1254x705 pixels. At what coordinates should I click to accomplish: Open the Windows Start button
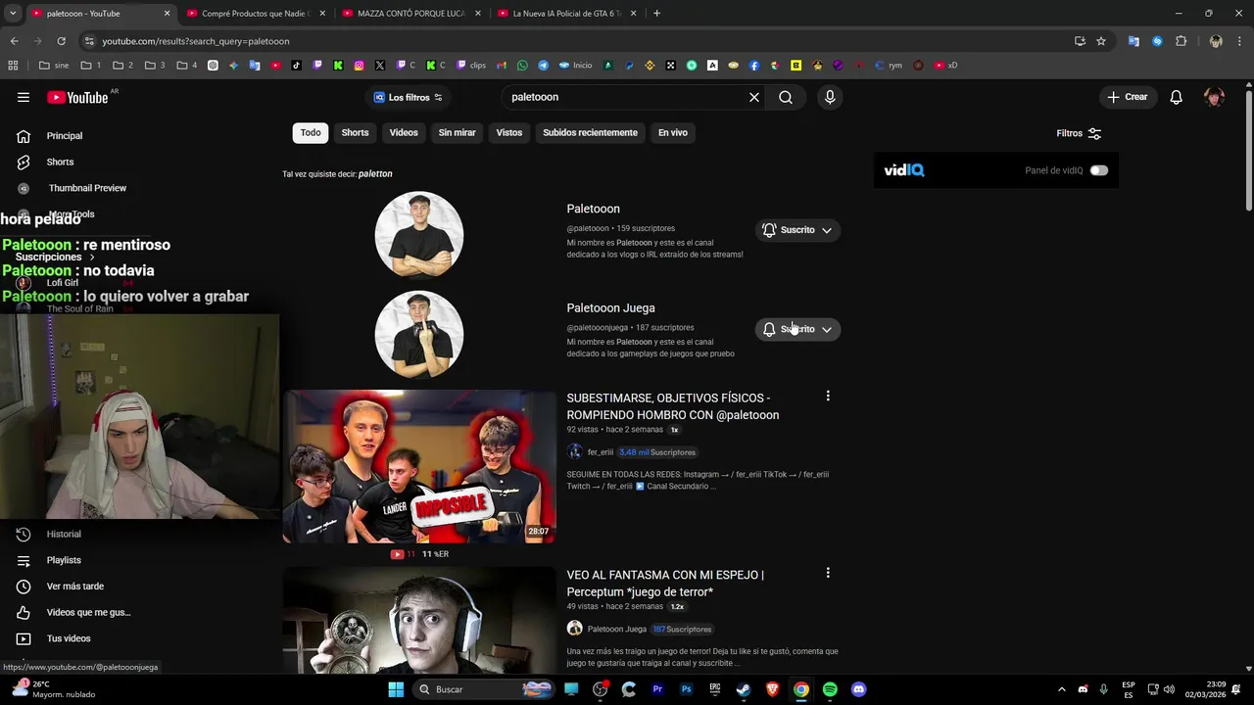pyautogui.click(x=396, y=689)
